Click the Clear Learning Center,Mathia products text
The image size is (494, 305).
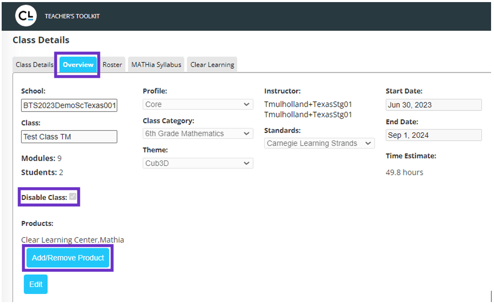[x=72, y=240]
